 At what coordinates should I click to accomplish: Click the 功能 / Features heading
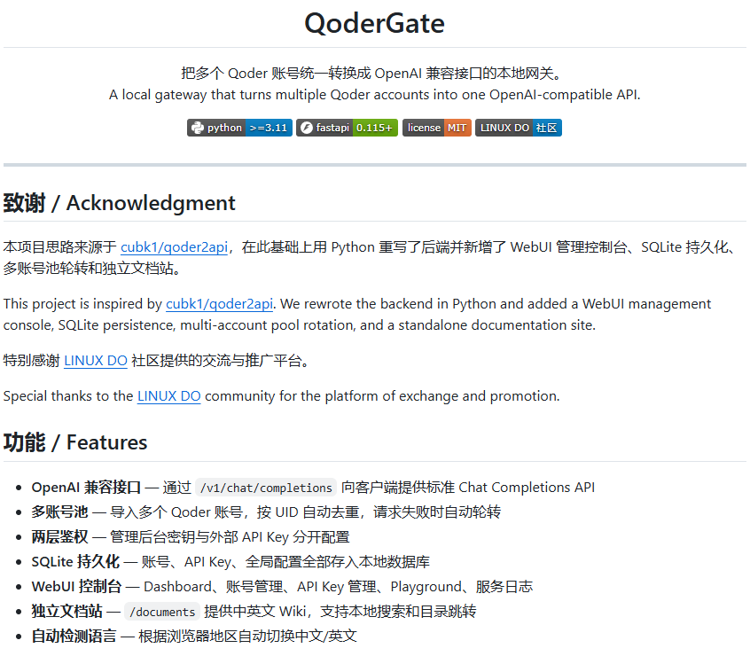click(75, 442)
